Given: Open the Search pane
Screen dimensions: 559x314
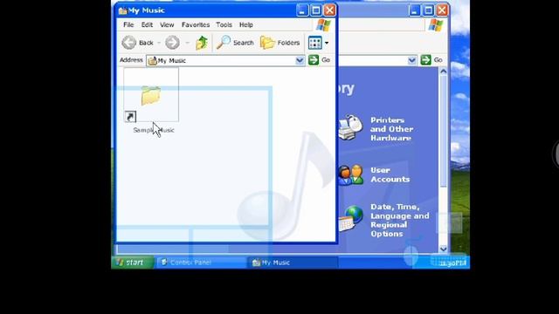Looking at the screenshot, I should tap(235, 43).
